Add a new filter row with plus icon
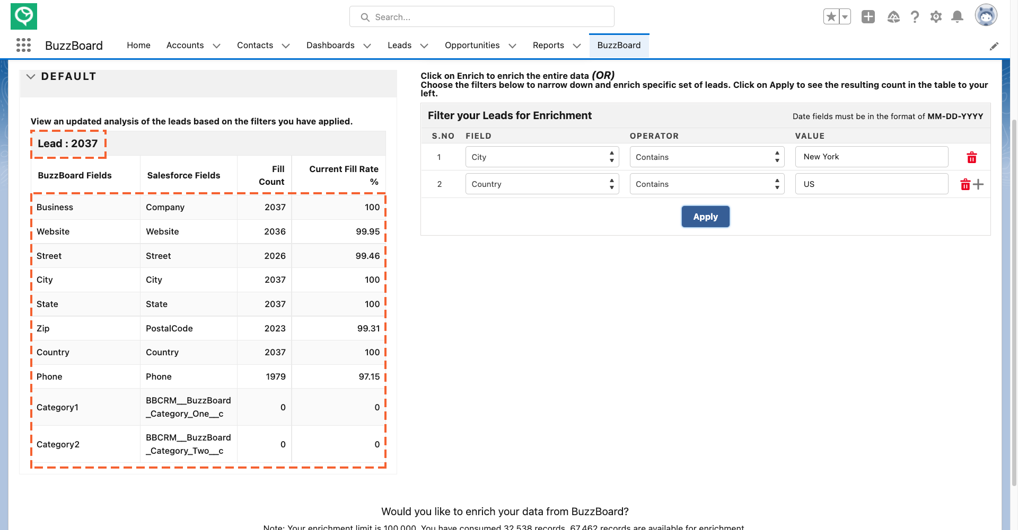Image resolution: width=1018 pixels, height=530 pixels. coord(979,184)
